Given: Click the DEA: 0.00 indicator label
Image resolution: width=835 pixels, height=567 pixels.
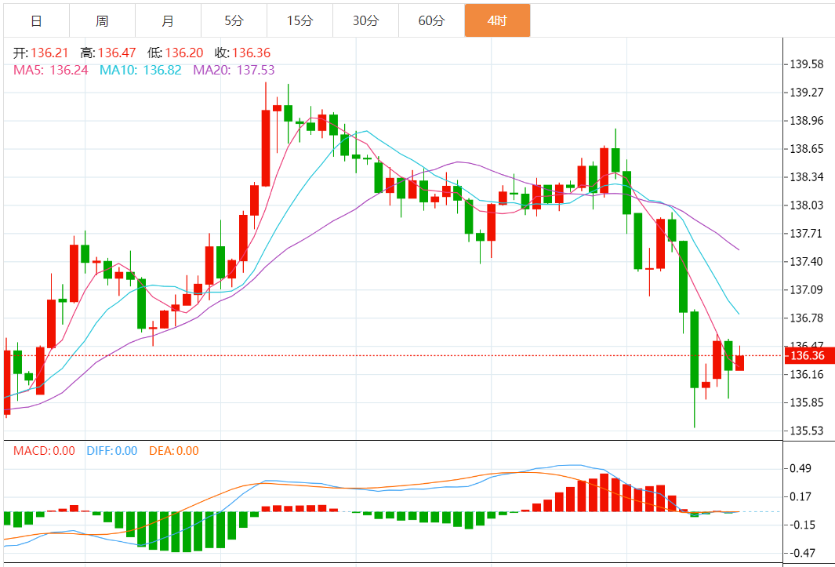Looking at the screenshot, I should coord(173,451).
